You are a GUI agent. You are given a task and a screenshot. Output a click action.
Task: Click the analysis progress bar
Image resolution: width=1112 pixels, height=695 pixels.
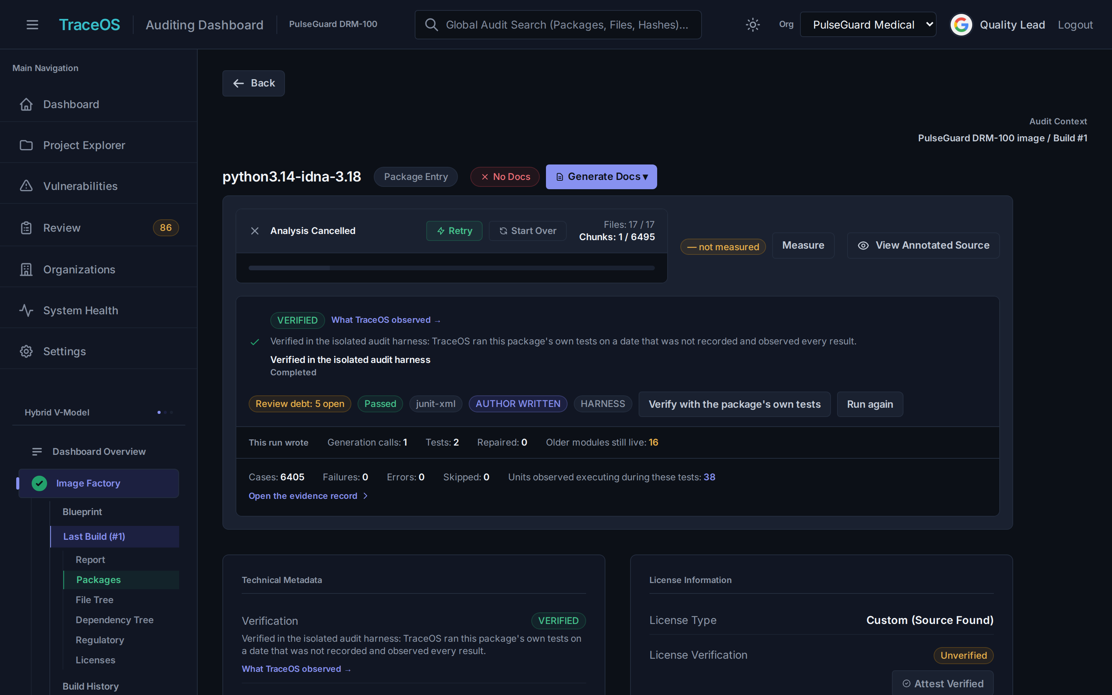click(451, 268)
